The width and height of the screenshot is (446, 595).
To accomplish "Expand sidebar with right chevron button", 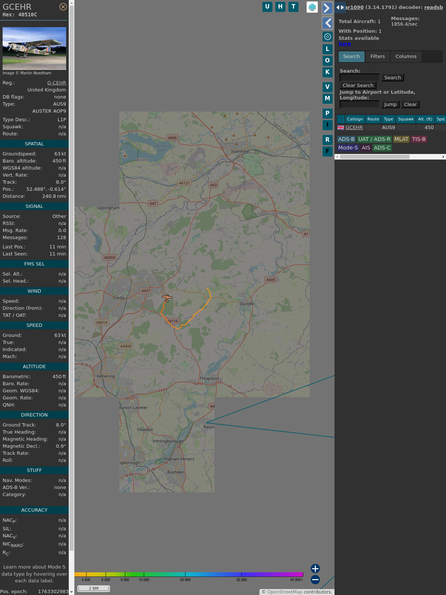I will coord(327,8).
